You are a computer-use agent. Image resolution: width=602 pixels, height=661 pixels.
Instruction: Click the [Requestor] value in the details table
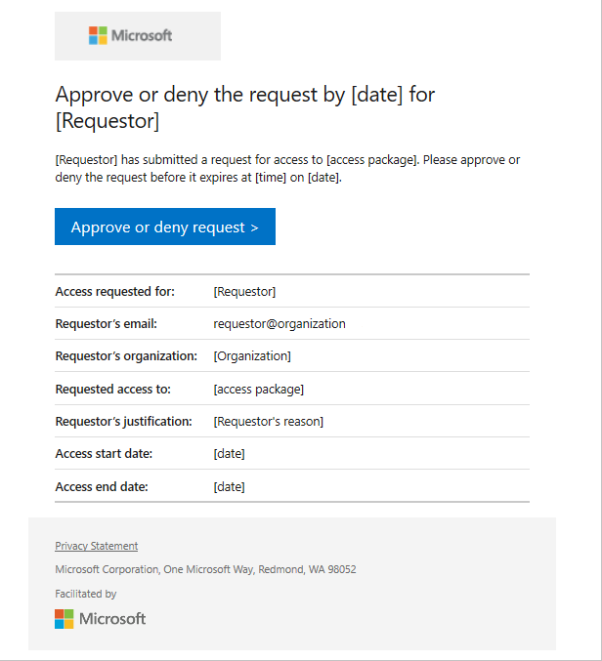(244, 292)
